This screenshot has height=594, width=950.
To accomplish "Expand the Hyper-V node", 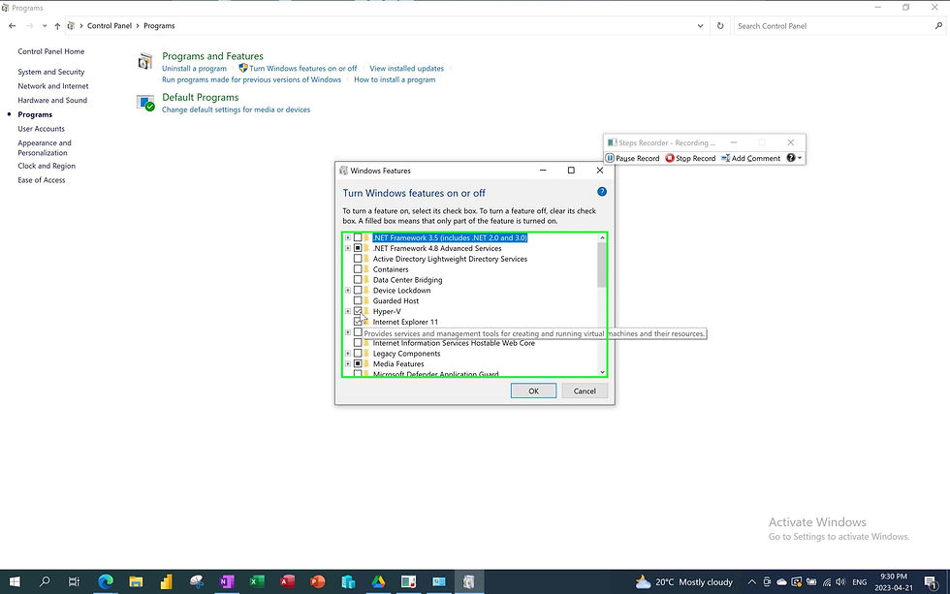I will click(348, 311).
